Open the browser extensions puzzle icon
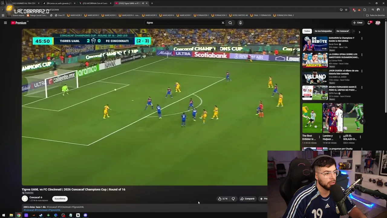Screen dimensions: 387x218 pyautogui.click(x=365, y=10)
